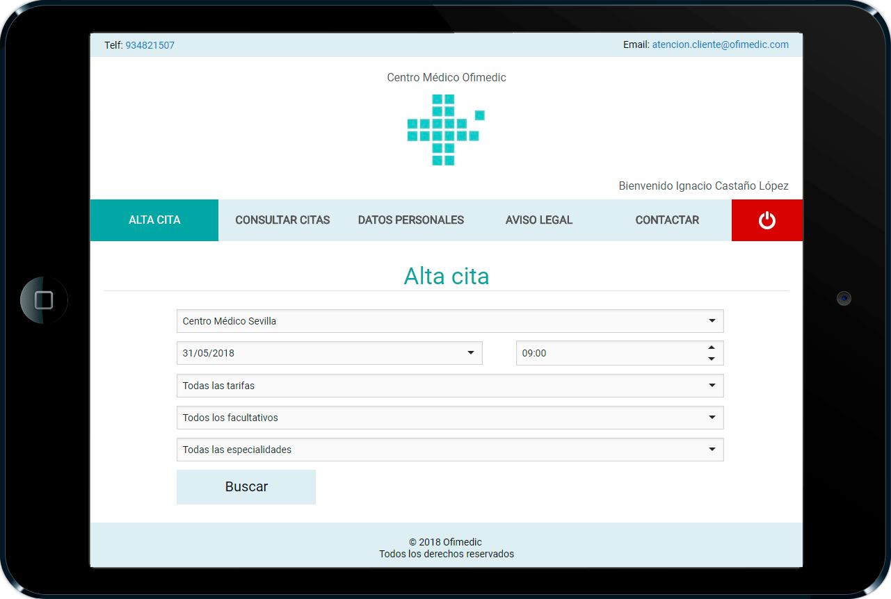Screen dimensions: 891x599
Task: Switch to AVISO LEGAL tab
Action: [539, 220]
